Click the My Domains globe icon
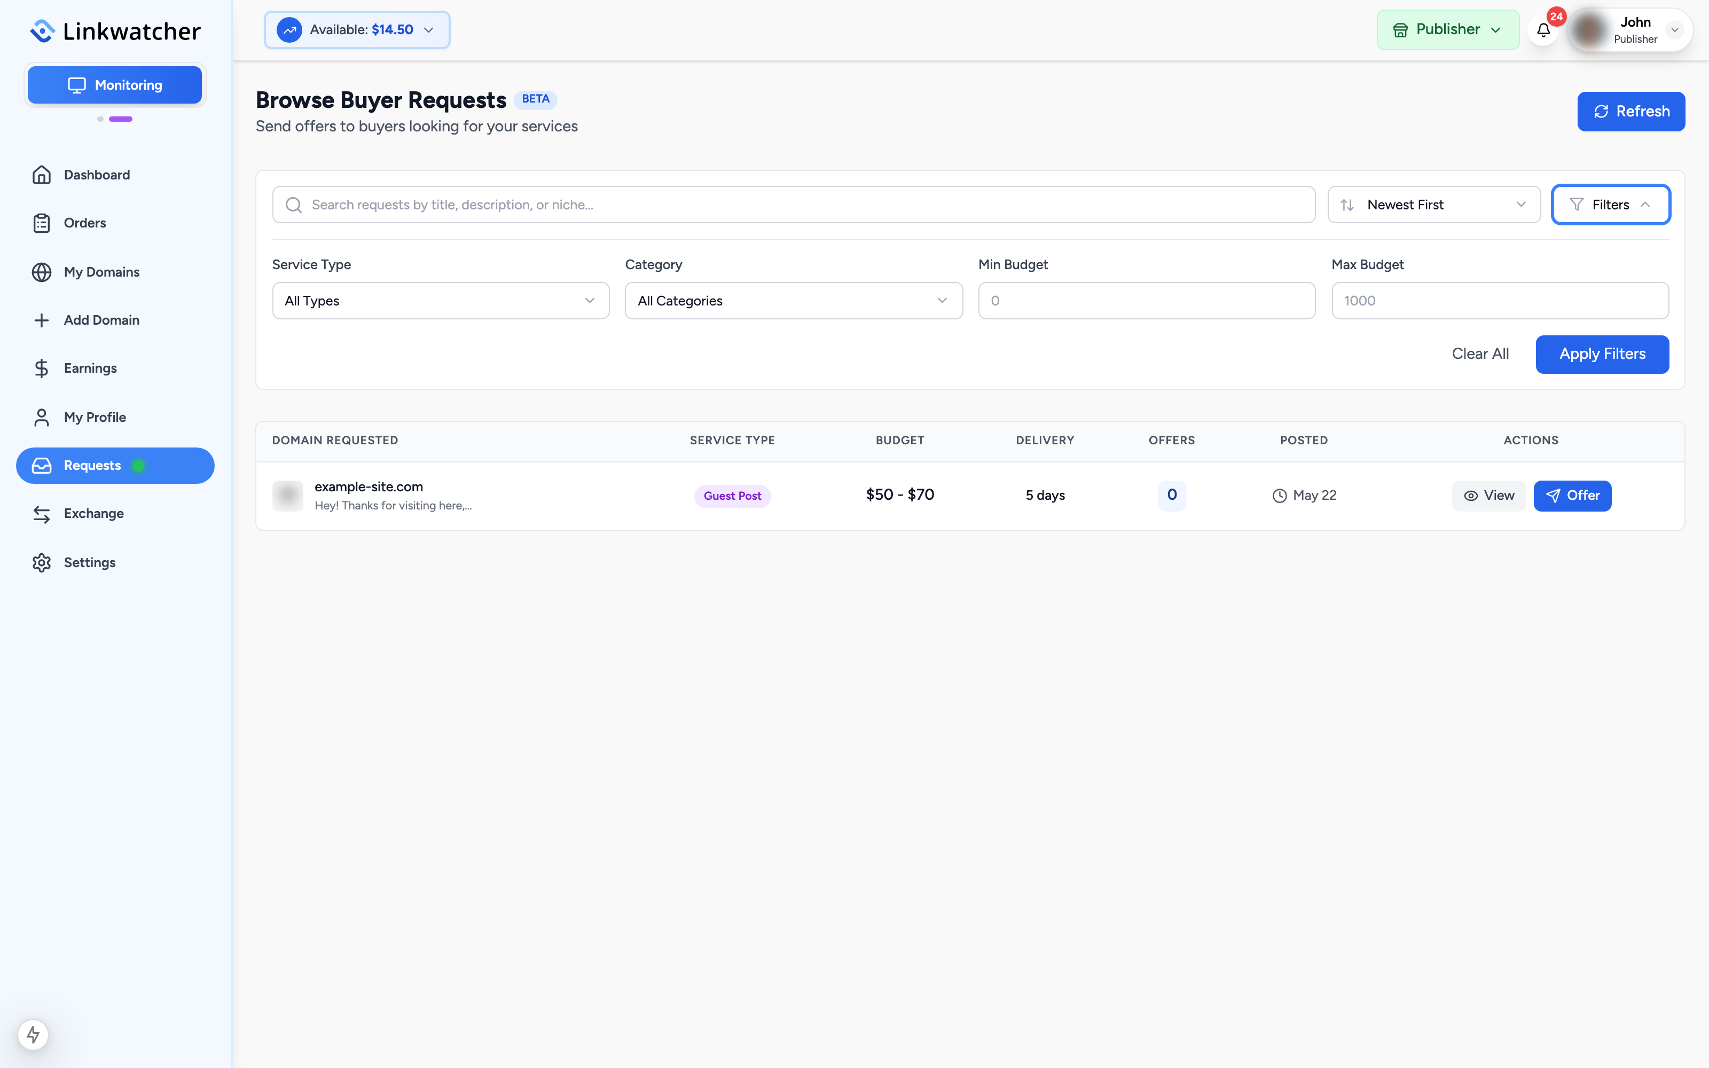Image resolution: width=1709 pixels, height=1068 pixels. (x=42, y=272)
